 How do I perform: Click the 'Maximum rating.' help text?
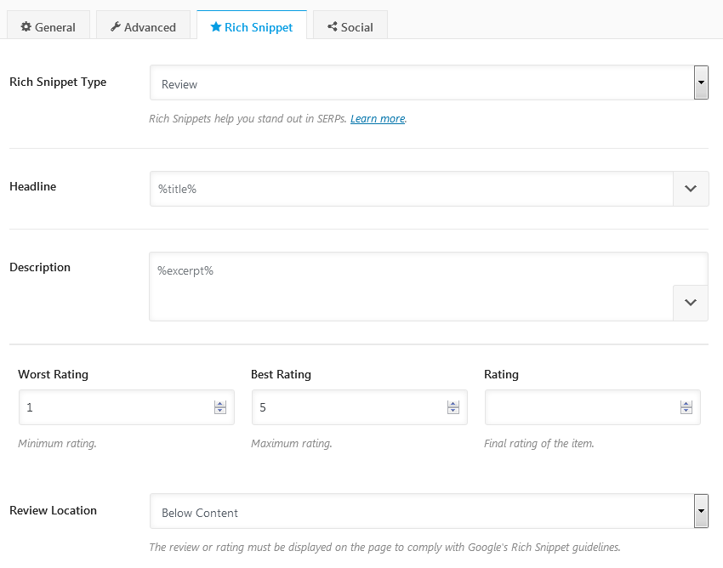point(292,444)
